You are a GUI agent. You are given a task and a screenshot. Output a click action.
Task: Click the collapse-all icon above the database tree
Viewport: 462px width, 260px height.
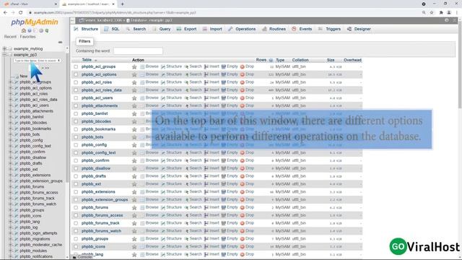60,42
